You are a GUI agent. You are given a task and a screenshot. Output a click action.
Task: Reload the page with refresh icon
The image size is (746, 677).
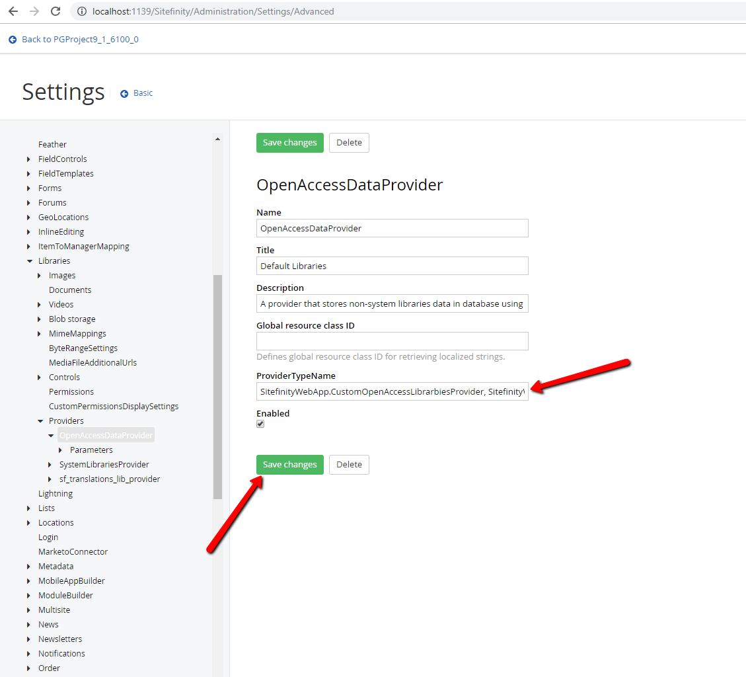[x=56, y=11]
